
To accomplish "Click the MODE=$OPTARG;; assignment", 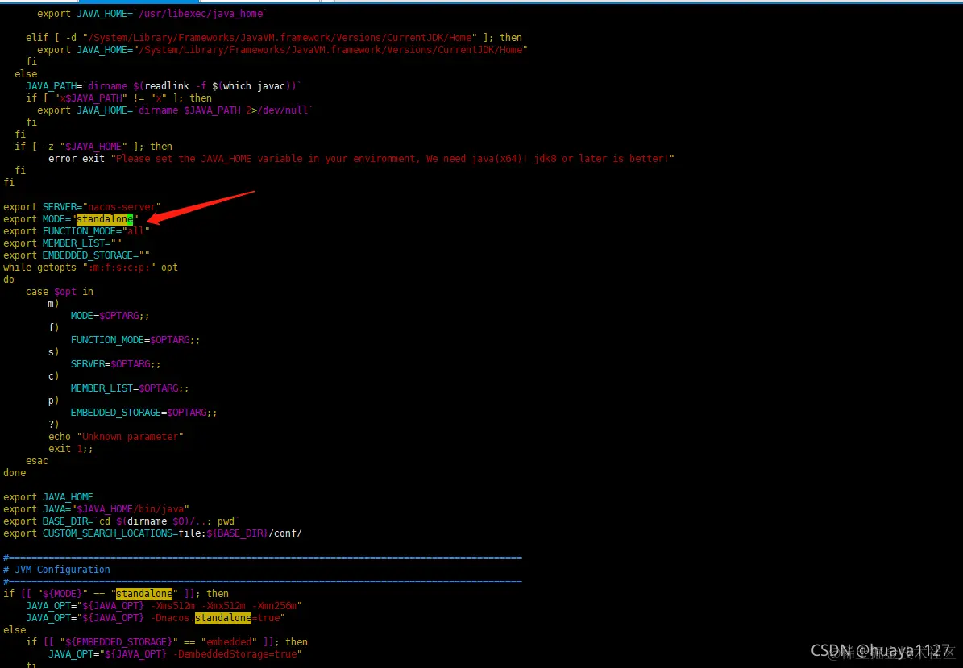I will click(110, 316).
